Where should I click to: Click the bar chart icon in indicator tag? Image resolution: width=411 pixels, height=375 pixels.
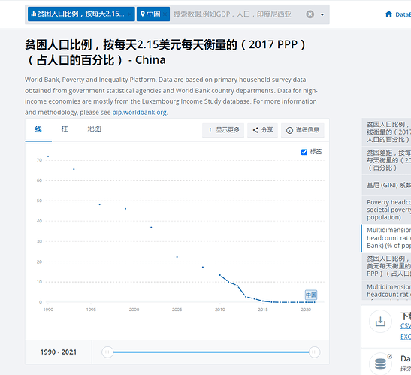33,14
